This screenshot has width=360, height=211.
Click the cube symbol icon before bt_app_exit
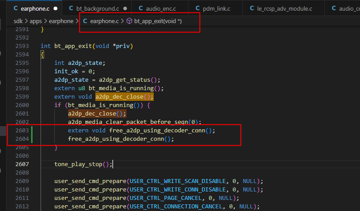129,21
